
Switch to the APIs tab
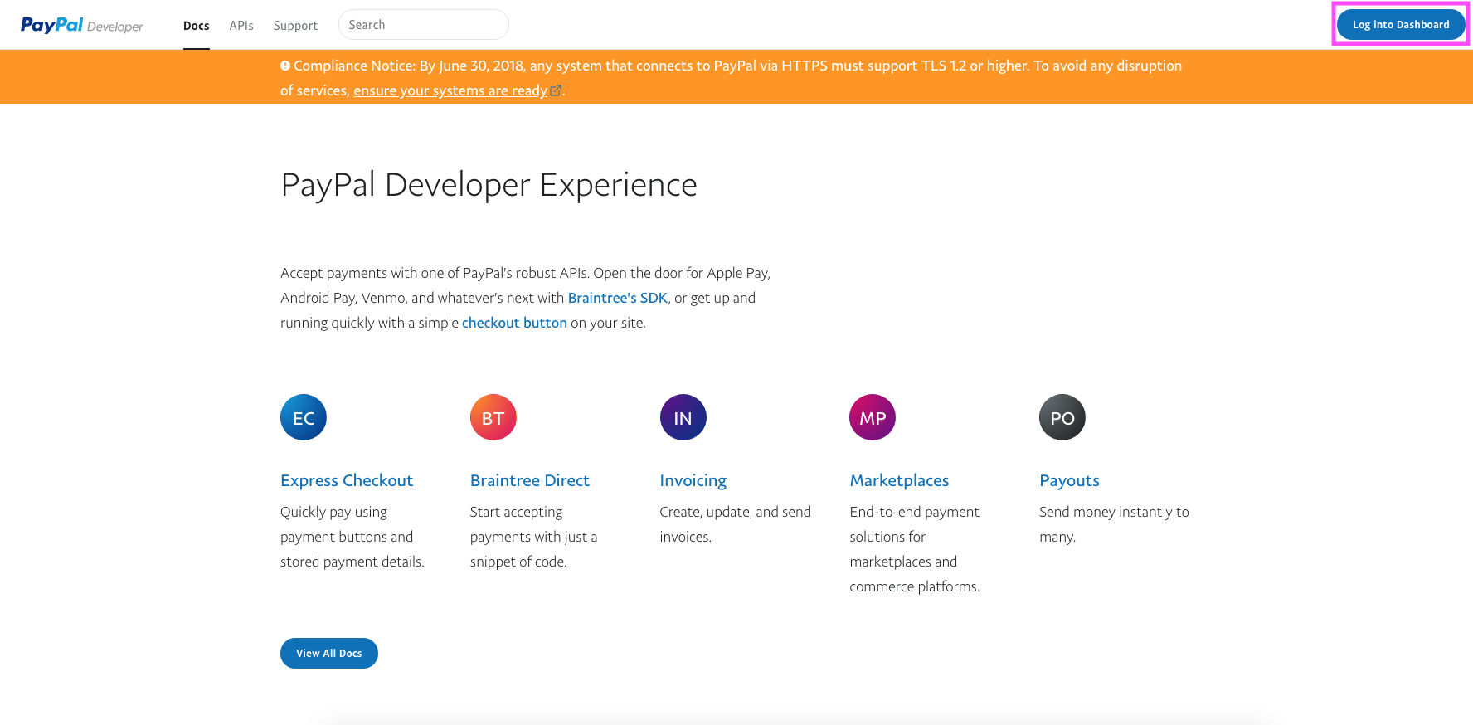click(x=241, y=26)
